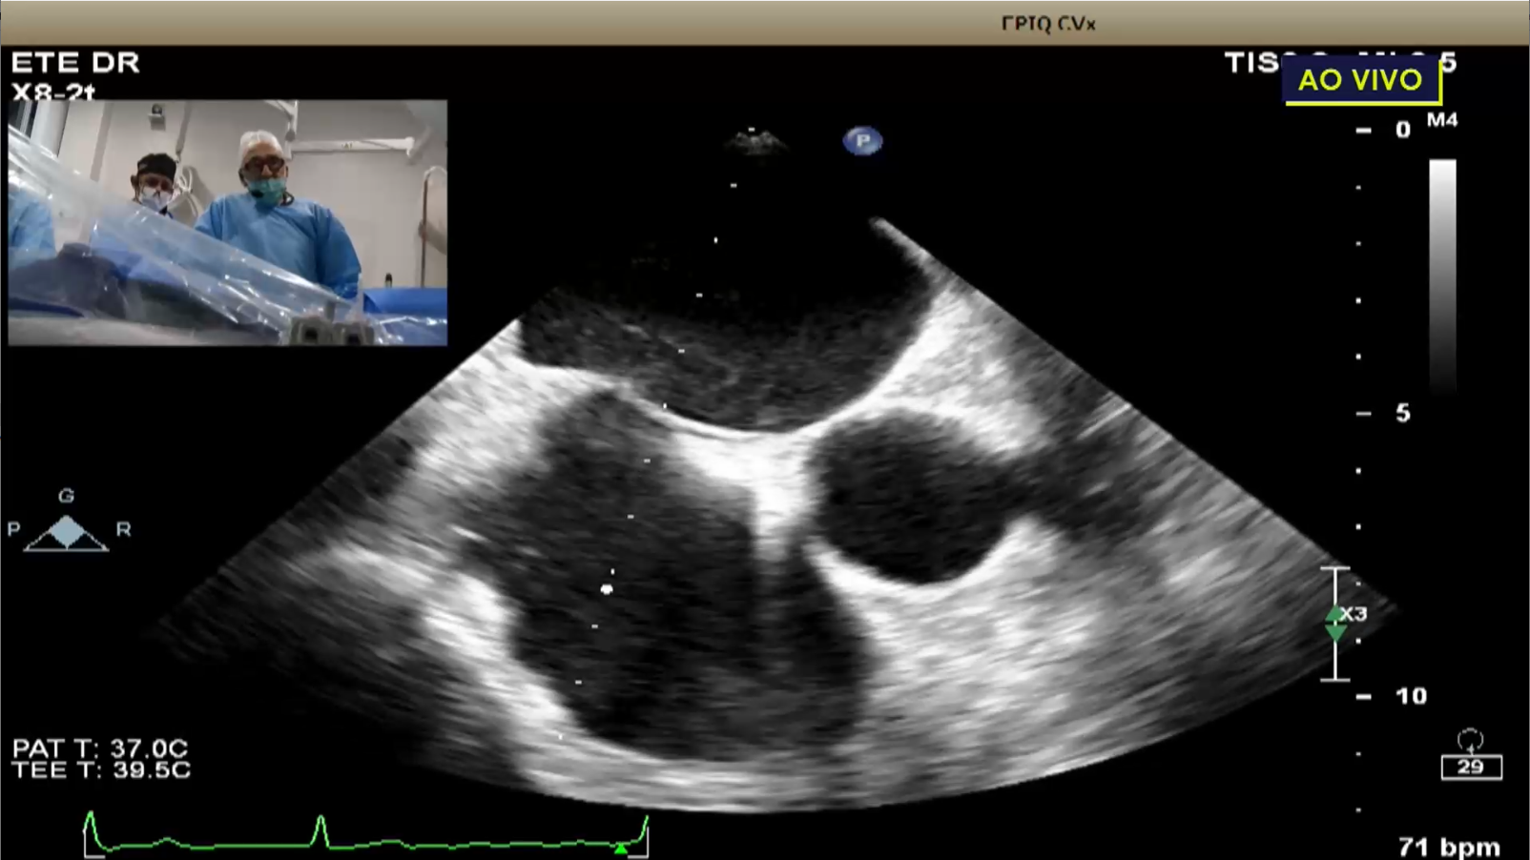Click the bright white dot in the chamber
This screenshot has width=1530, height=860.
607,589
